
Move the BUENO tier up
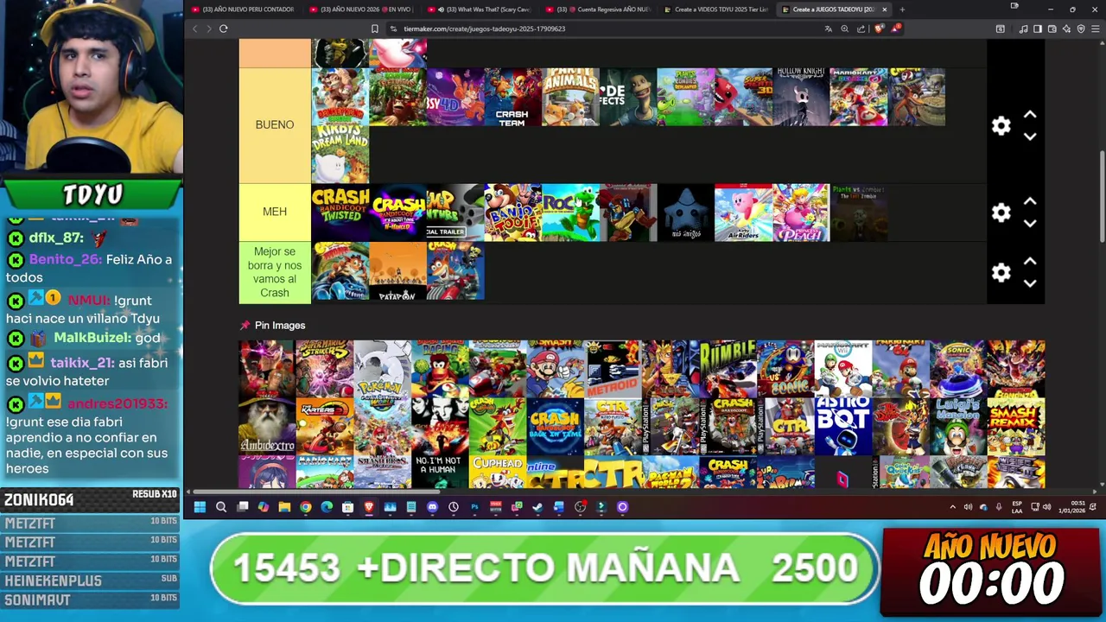pyautogui.click(x=1030, y=114)
